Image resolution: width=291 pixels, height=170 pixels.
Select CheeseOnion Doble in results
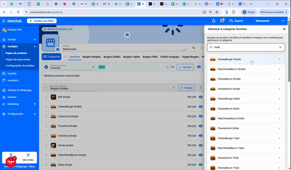(x=246, y=128)
